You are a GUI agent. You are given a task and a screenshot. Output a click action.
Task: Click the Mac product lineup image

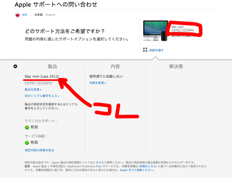point(155,31)
